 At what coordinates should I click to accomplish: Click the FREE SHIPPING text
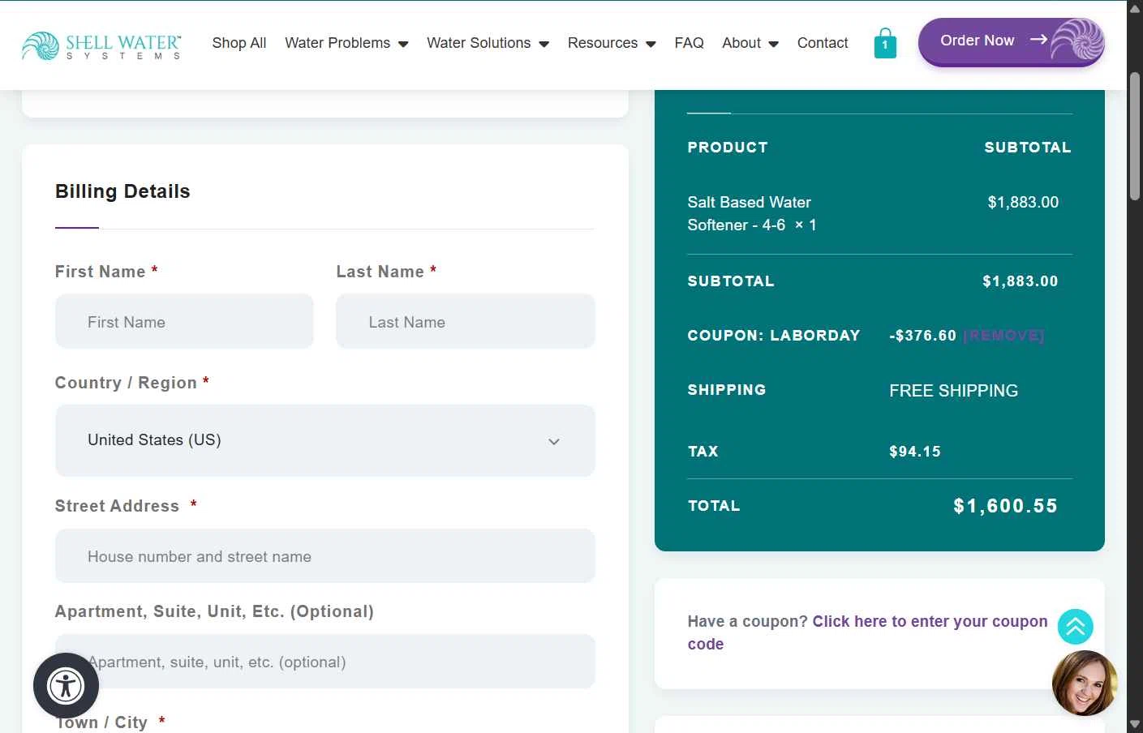pyautogui.click(x=953, y=391)
